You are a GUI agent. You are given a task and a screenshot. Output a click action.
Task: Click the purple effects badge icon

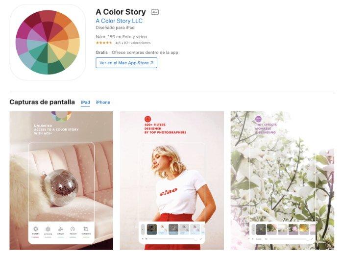[258, 119]
